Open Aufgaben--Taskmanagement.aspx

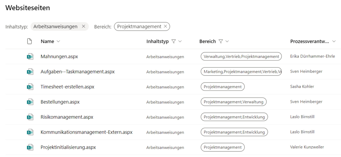[77, 72]
